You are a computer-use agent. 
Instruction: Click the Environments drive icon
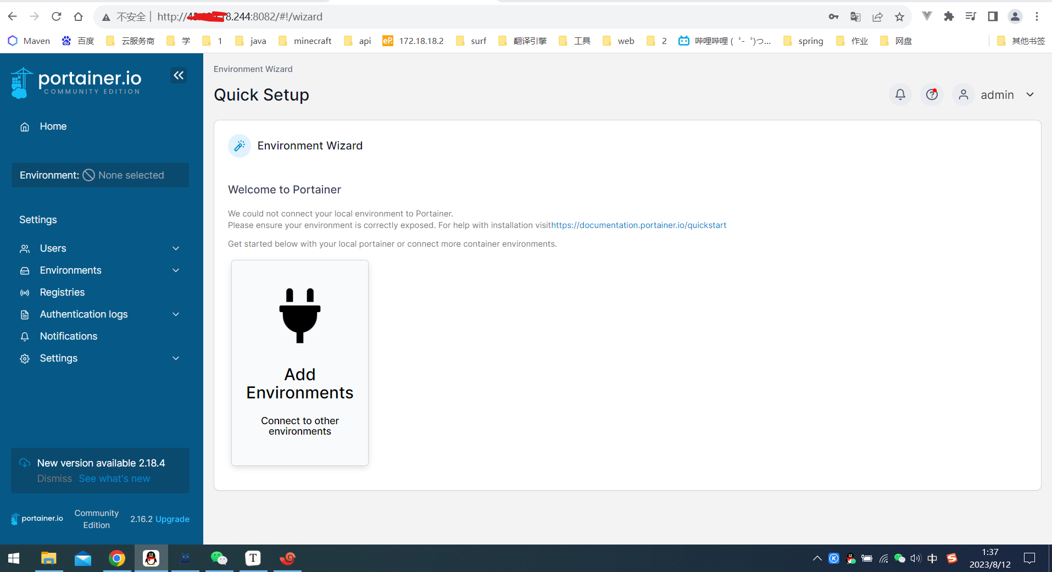[x=25, y=271]
